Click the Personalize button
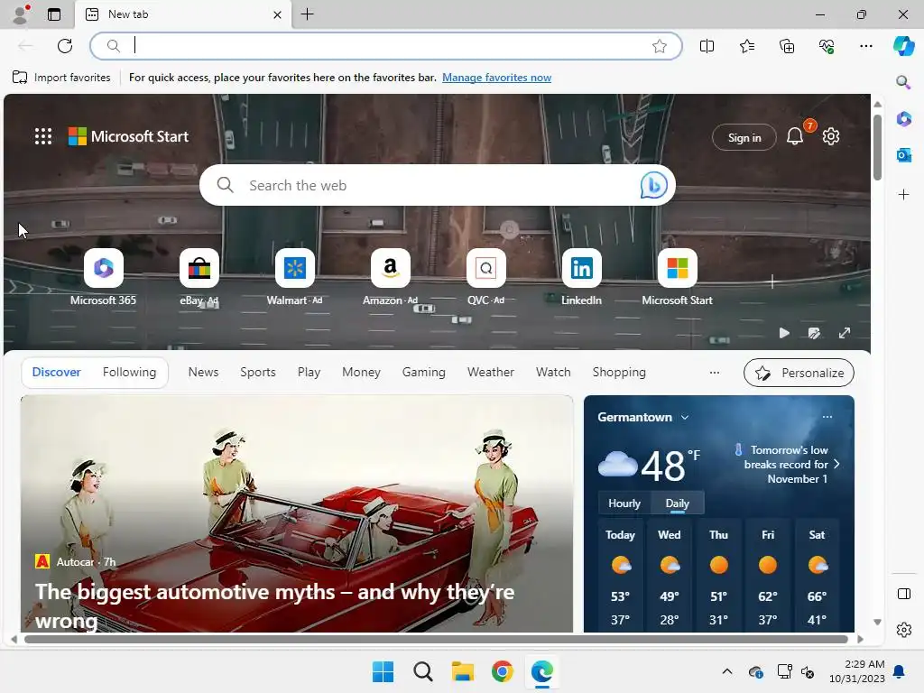Screen dimensions: 924x693 click(799, 373)
